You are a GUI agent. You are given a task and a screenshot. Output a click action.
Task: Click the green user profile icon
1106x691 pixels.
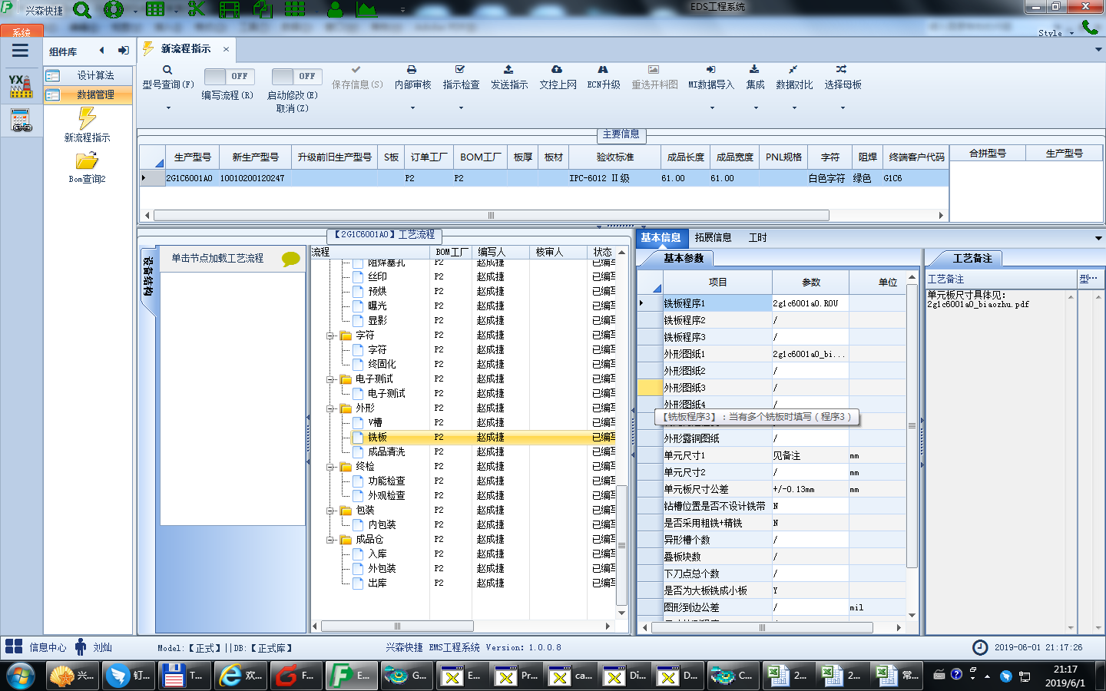click(335, 9)
